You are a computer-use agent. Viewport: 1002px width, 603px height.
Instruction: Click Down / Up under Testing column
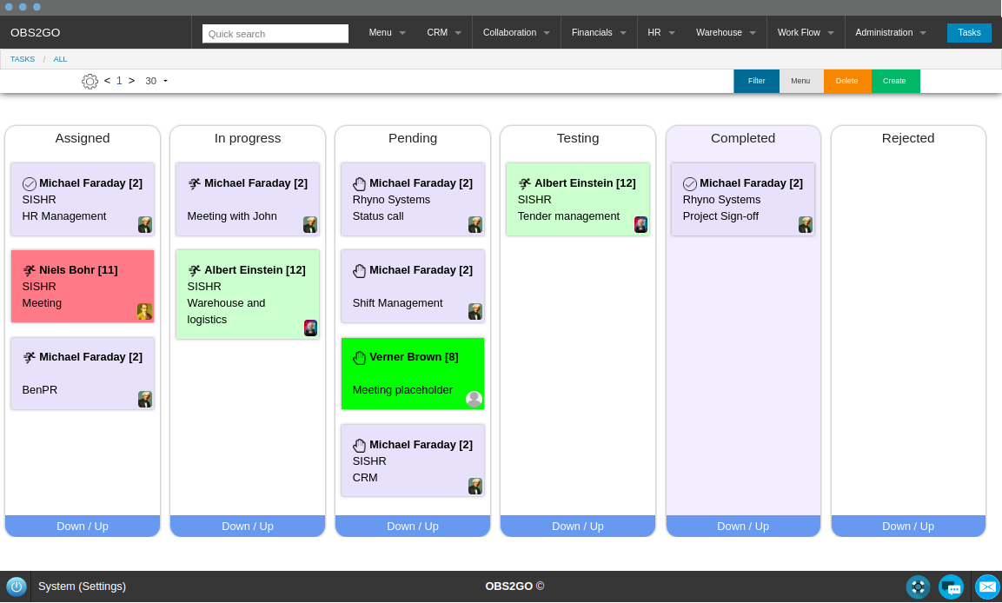[578, 527]
